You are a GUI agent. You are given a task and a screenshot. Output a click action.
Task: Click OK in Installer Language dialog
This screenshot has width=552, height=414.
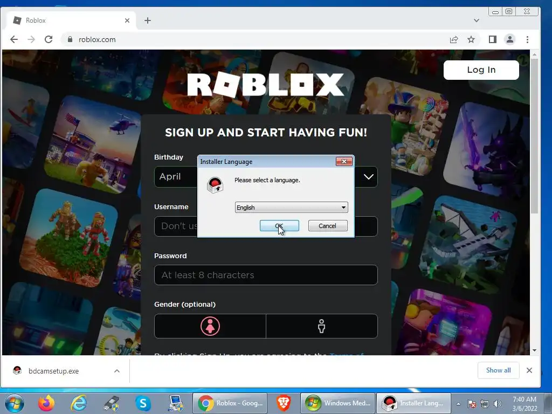tap(279, 226)
